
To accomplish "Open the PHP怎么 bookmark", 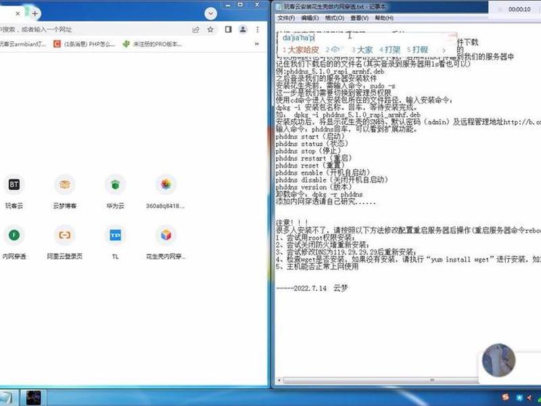I will [x=85, y=44].
